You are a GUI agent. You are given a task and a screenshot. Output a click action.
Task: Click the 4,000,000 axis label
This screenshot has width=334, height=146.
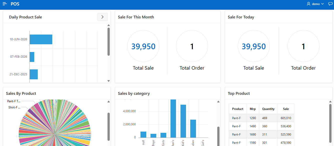point(129,111)
